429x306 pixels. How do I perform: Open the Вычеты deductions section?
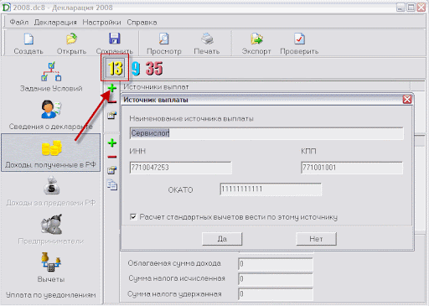(51, 267)
